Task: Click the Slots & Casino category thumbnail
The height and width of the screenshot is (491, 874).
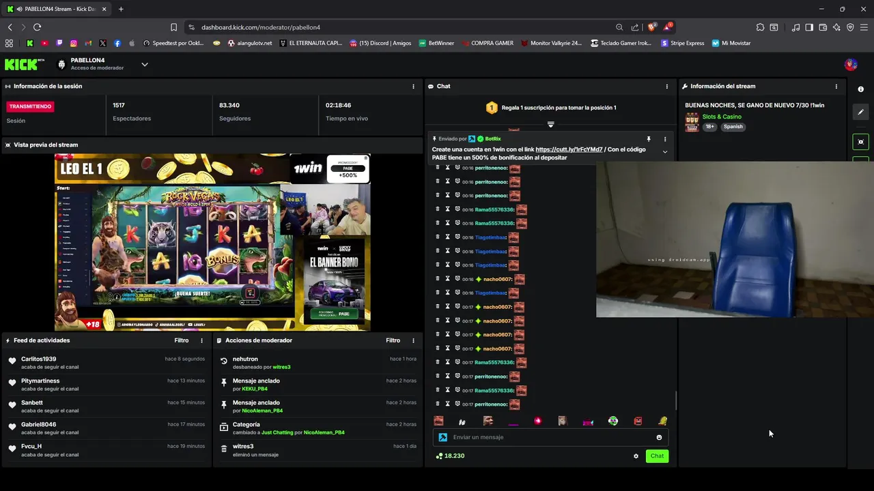Action: point(692,122)
